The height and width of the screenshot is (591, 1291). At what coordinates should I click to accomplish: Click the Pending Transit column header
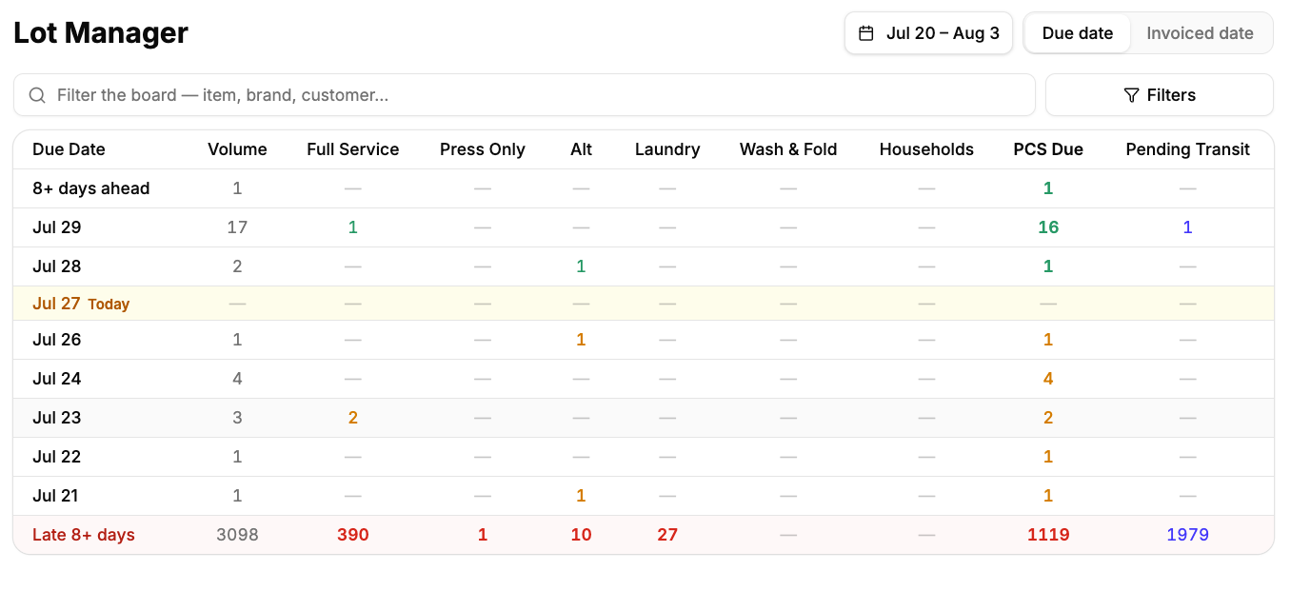coord(1187,149)
